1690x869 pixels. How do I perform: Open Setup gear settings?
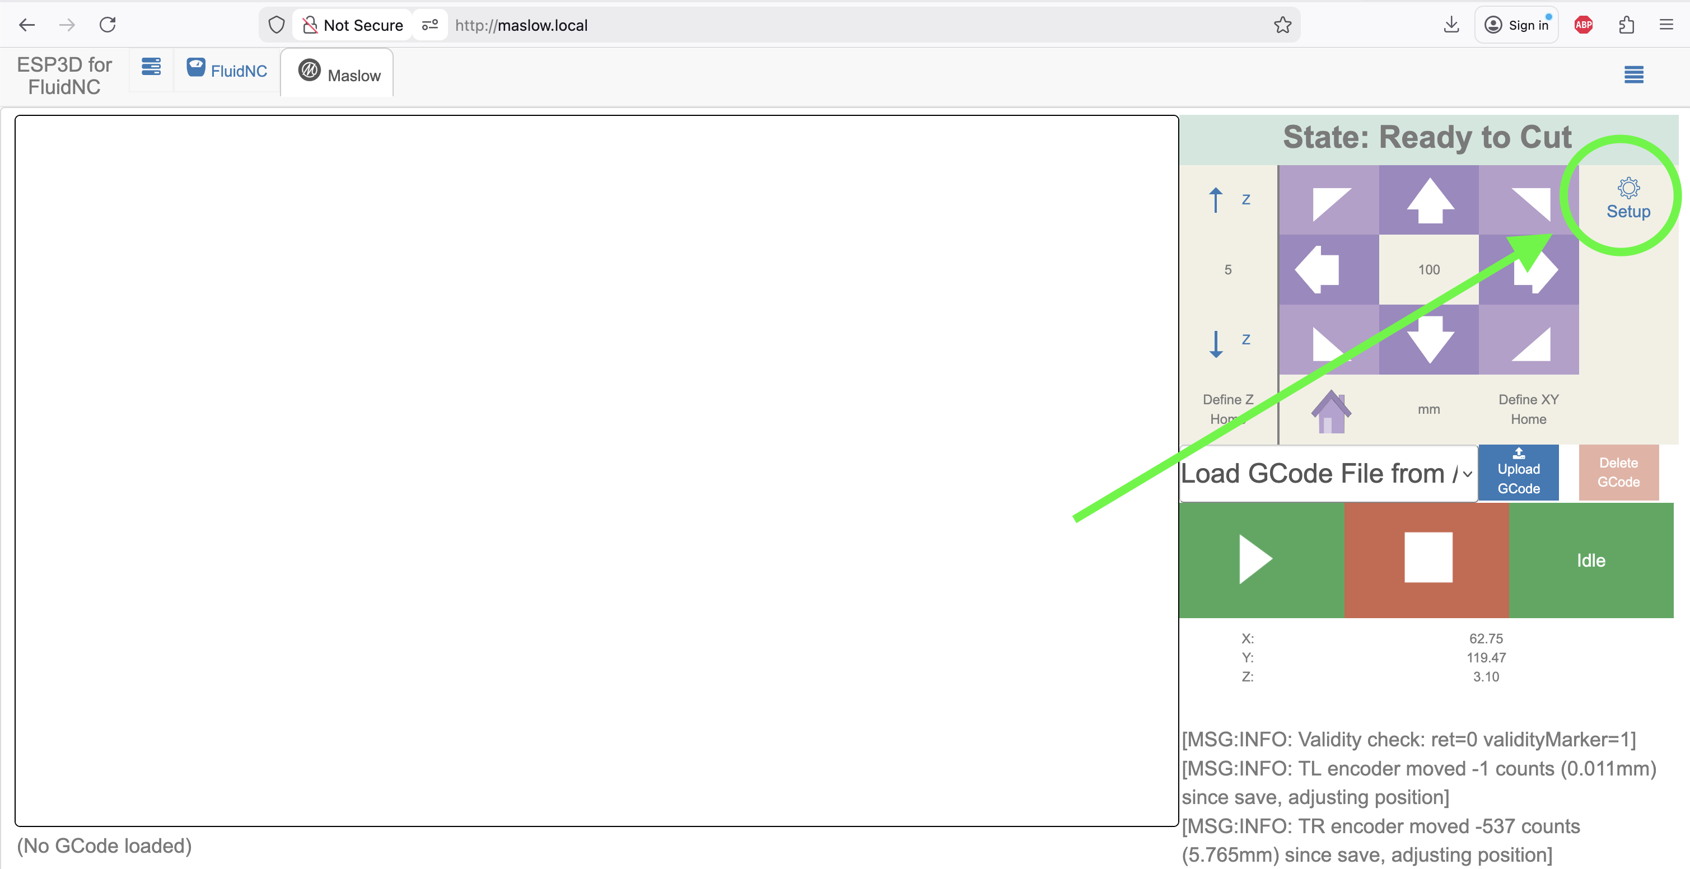(x=1628, y=199)
